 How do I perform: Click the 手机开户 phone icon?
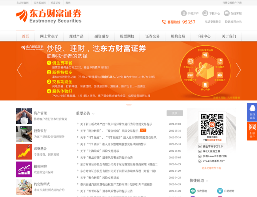pos(183,13)
